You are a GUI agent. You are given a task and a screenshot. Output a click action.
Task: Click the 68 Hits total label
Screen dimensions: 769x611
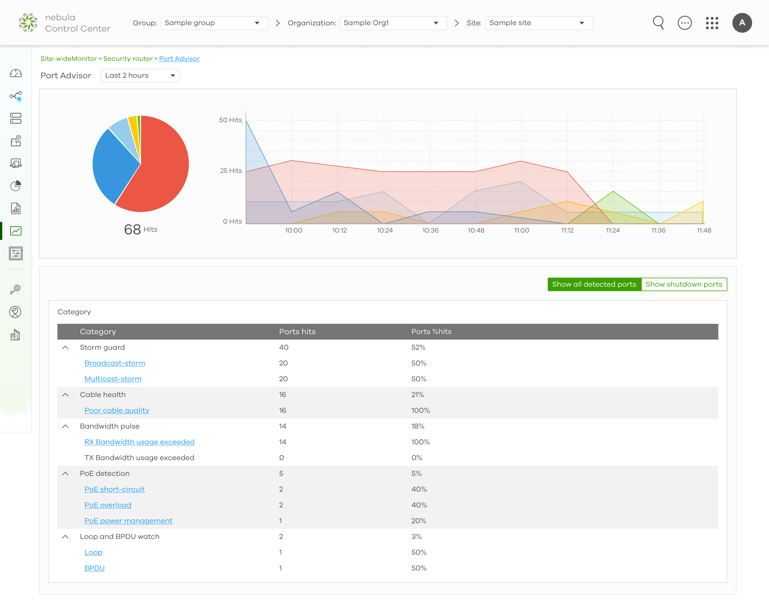tap(140, 229)
